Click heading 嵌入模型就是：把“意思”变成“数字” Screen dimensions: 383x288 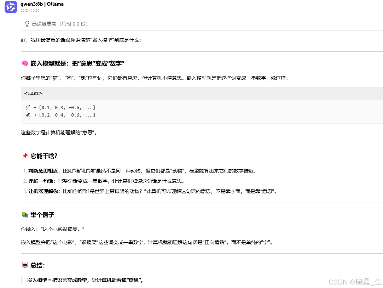click(77, 64)
